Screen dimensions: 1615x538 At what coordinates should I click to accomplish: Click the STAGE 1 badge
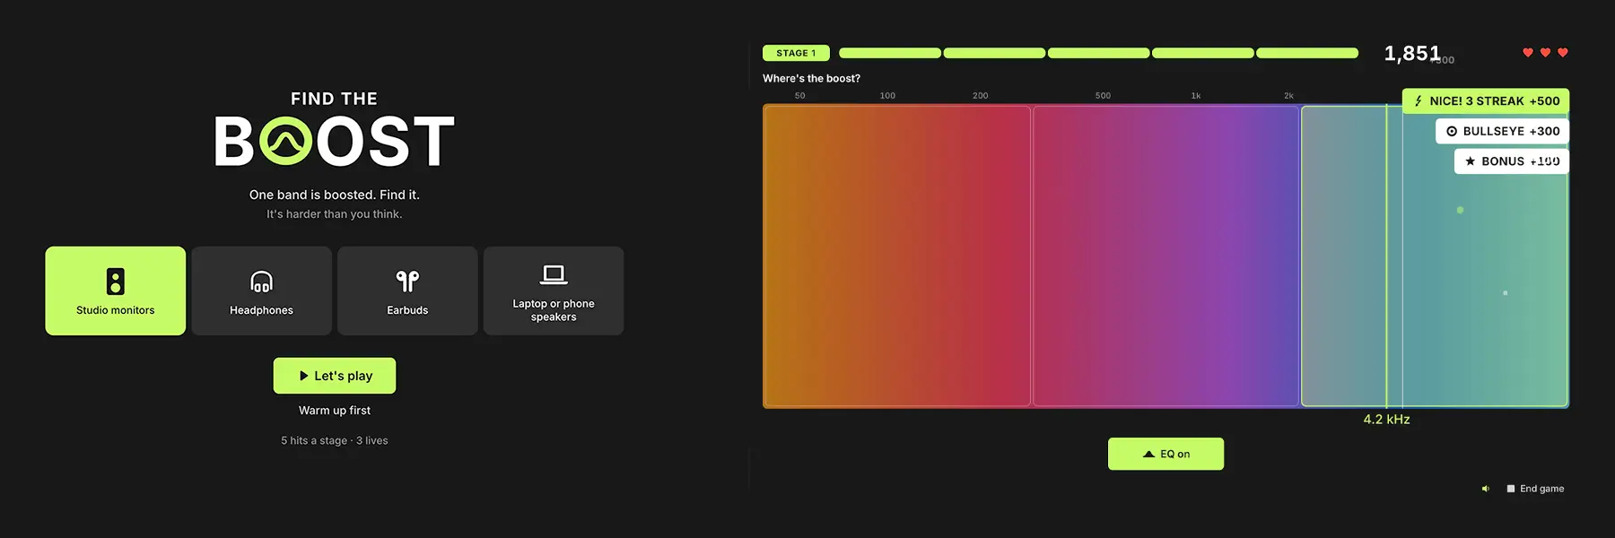[x=796, y=53]
